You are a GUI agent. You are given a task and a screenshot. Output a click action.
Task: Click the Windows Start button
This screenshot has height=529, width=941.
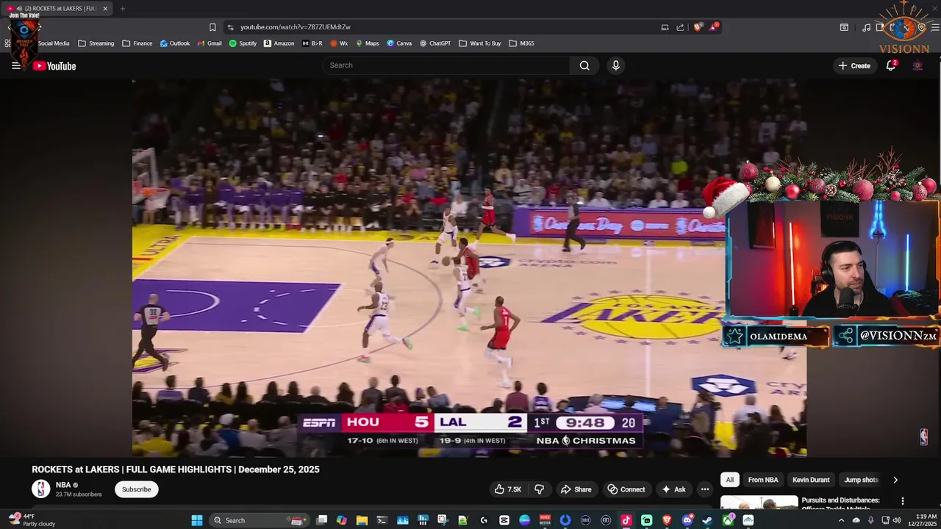pos(197,520)
